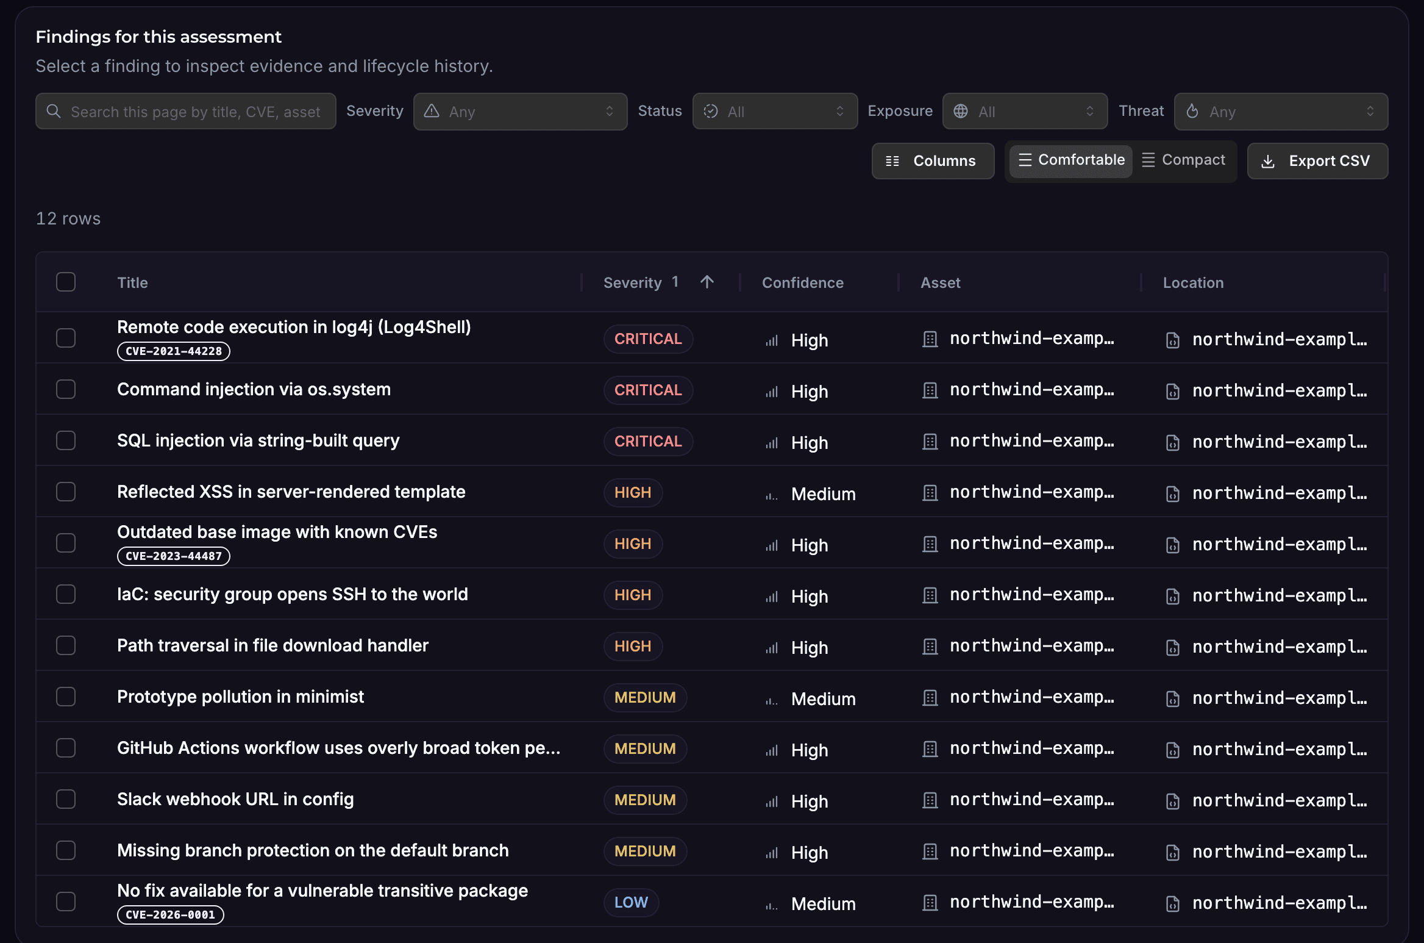Click confidence bars icon in Path traversal row
Screen dimensions: 1424x943
click(772, 648)
